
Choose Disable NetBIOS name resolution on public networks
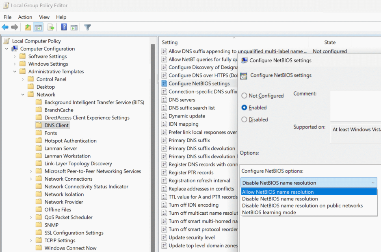(302, 205)
